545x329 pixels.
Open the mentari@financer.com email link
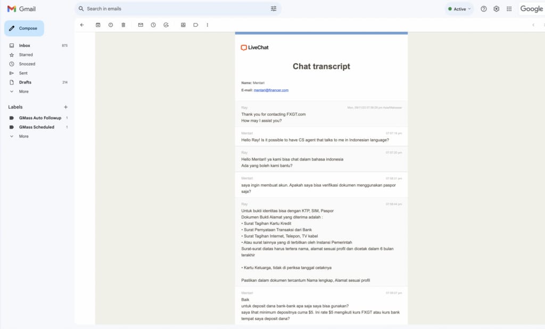[x=271, y=90]
